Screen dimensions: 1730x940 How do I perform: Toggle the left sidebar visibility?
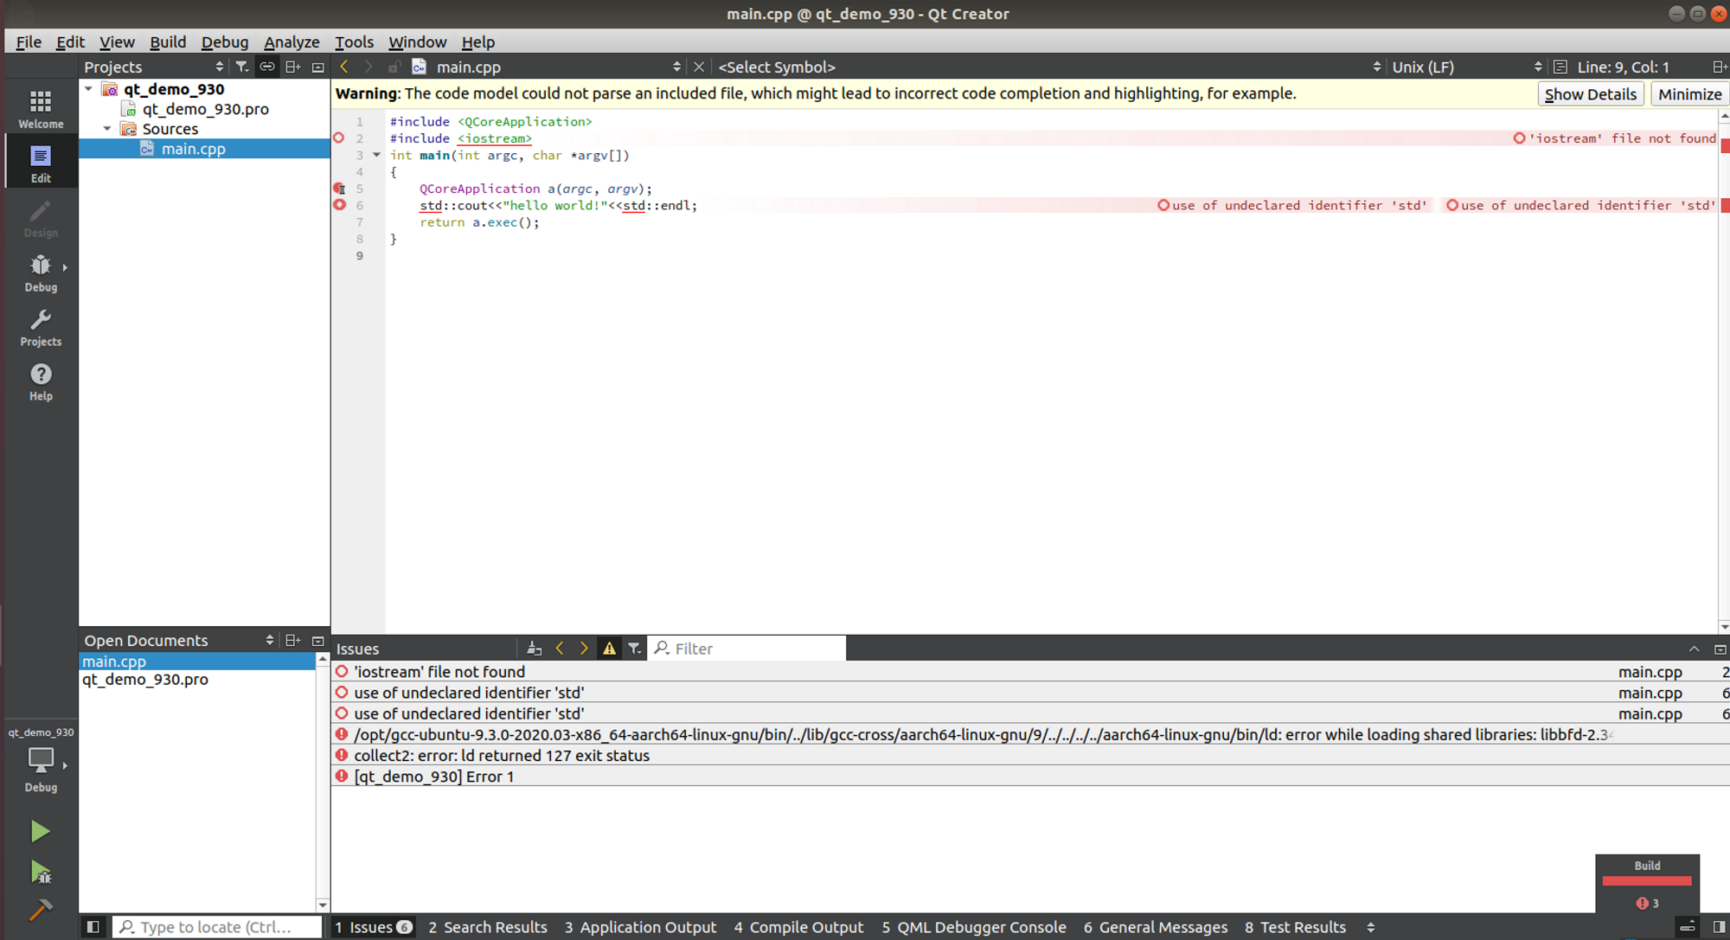point(93,927)
